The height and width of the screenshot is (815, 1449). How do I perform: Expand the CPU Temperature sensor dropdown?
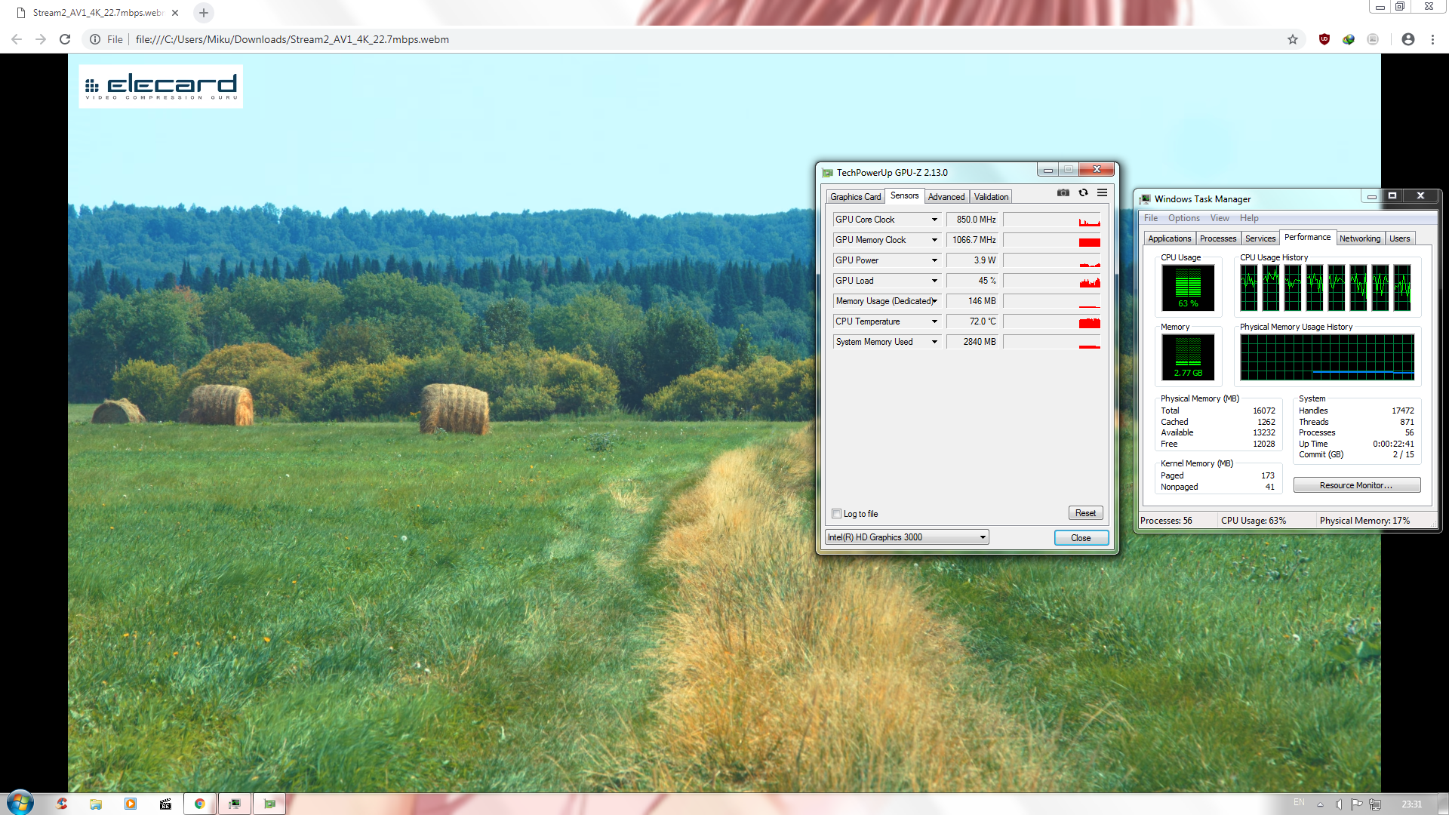click(x=934, y=321)
